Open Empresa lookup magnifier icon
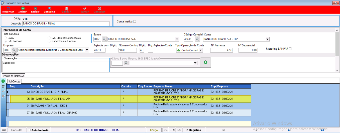This screenshot has width=340, height=133. point(14,50)
